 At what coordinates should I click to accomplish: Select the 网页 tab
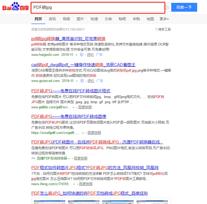pyautogui.click(x=38, y=19)
